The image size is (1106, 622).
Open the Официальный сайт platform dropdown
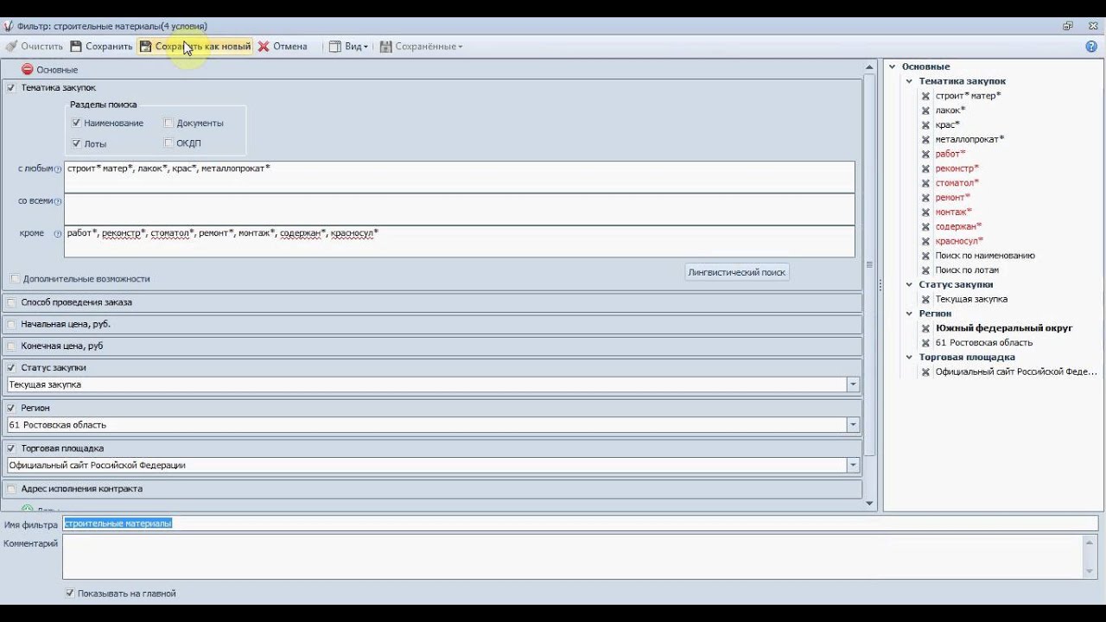coord(854,466)
